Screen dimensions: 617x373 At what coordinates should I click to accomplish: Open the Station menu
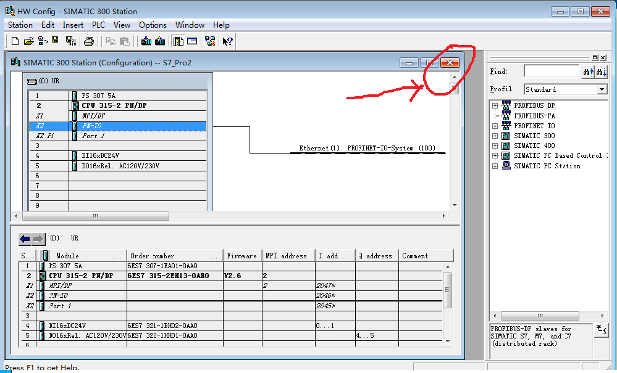tap(19, 25)
